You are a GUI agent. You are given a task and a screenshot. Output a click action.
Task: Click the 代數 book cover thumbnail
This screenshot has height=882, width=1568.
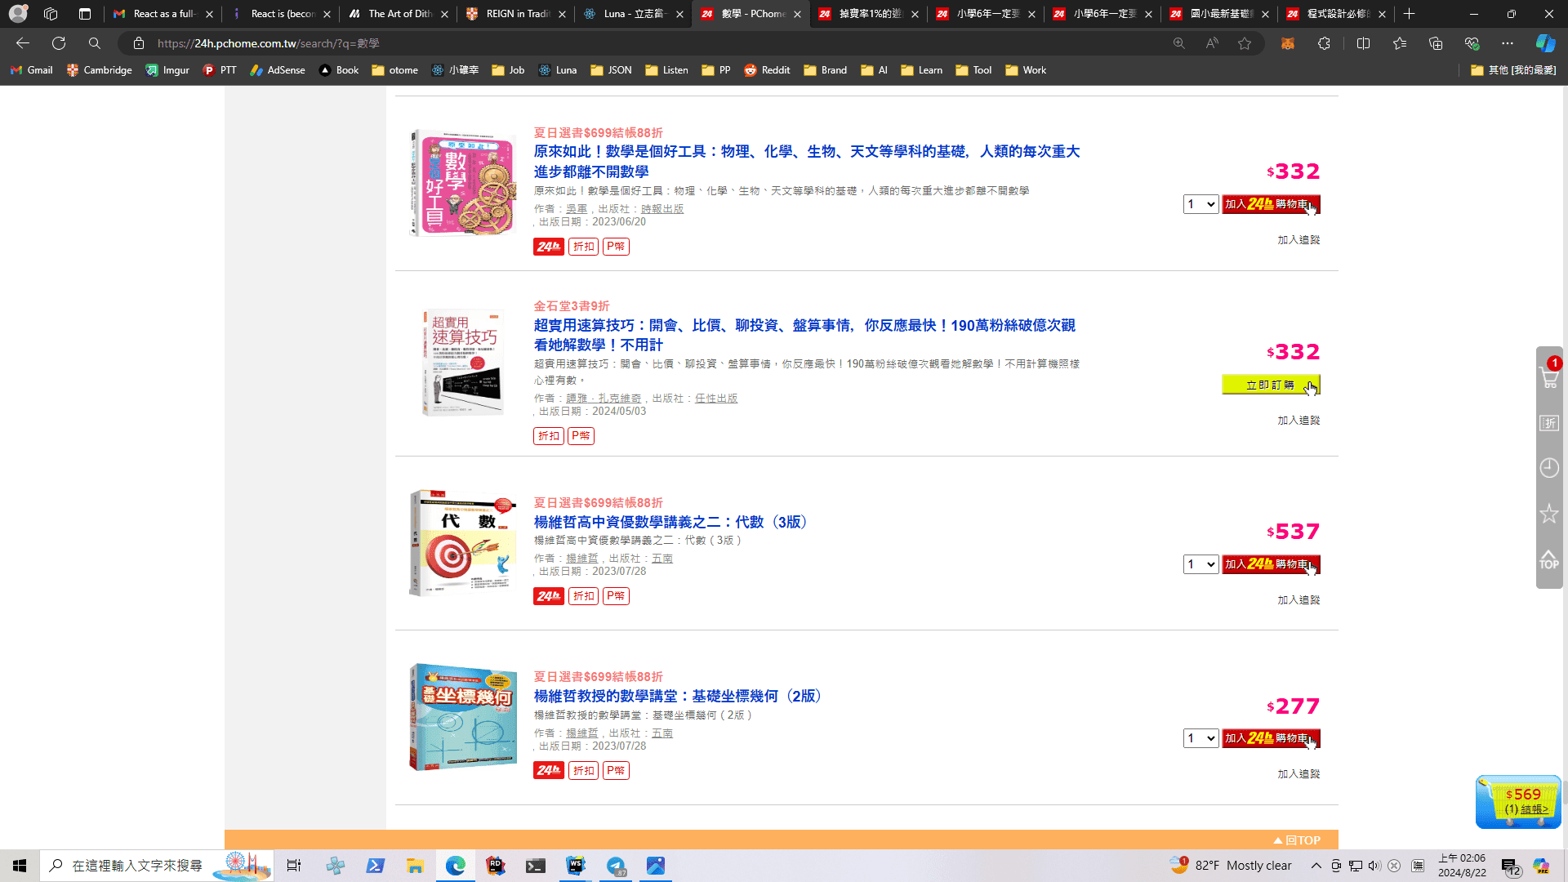[x=462, y=543]
